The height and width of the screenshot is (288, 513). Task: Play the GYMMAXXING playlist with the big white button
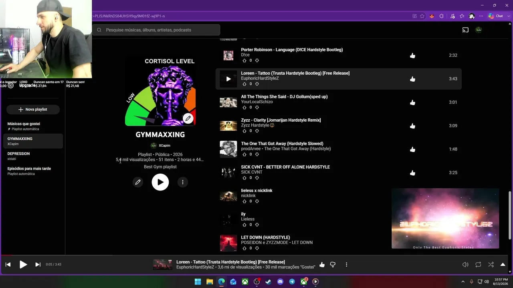tap(160, 182)
